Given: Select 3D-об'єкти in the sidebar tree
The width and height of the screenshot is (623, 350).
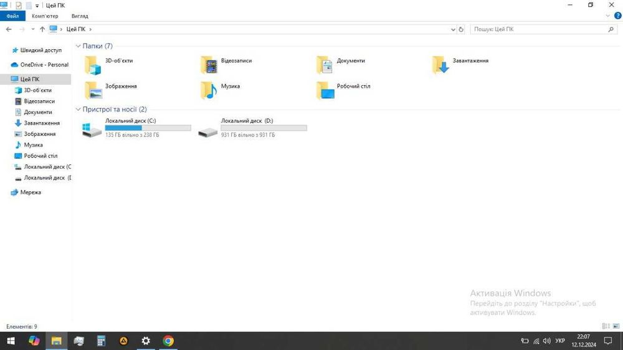Looking at the screenshot, I should [x=38, y=90].
